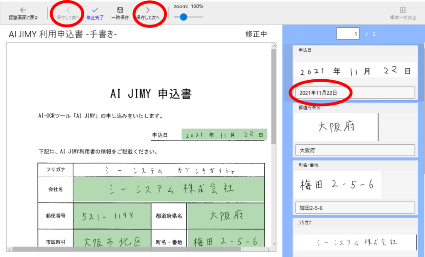Click the page number box showing 1

tap(348, 34)
